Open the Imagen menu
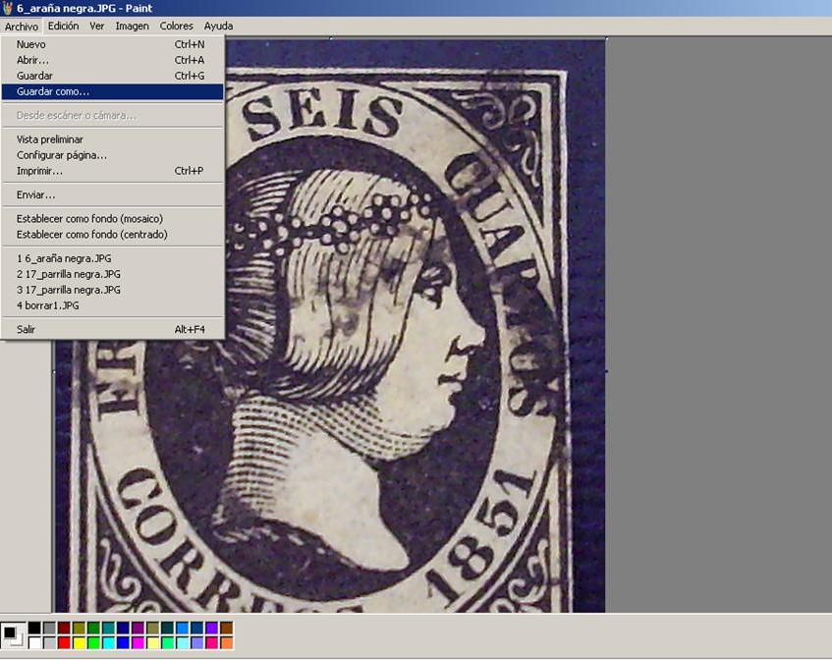 [133, 26]
